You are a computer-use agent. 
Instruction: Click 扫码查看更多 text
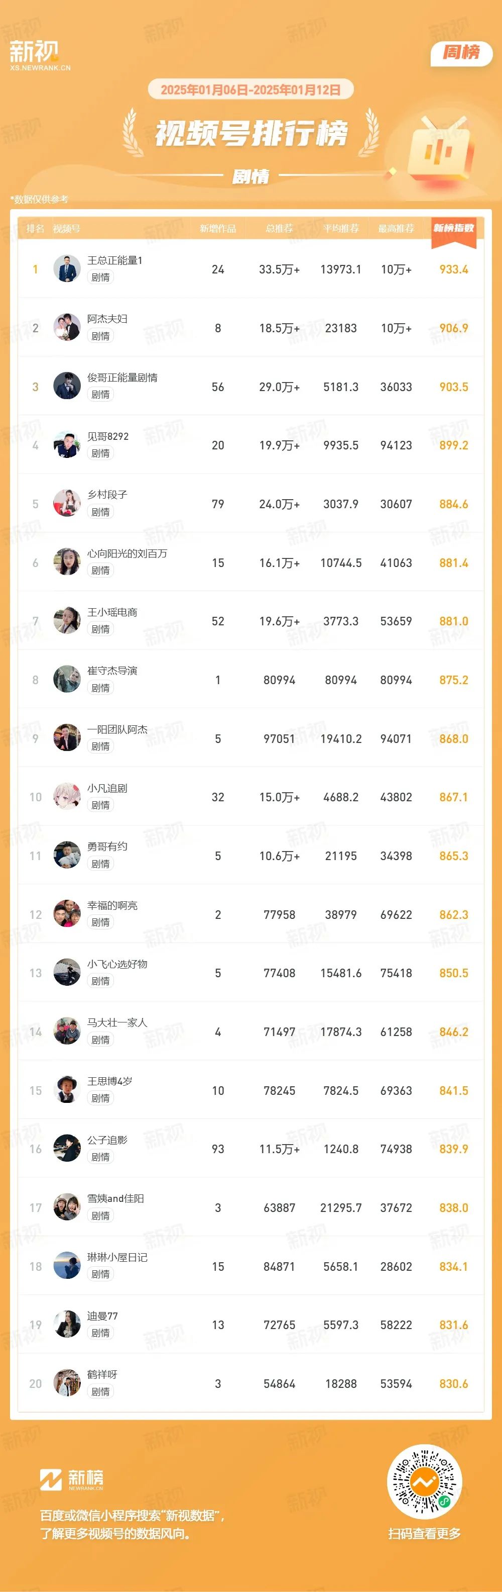coord(424,1533)
